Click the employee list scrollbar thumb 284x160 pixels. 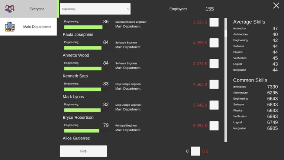click(x=225, y=33)
